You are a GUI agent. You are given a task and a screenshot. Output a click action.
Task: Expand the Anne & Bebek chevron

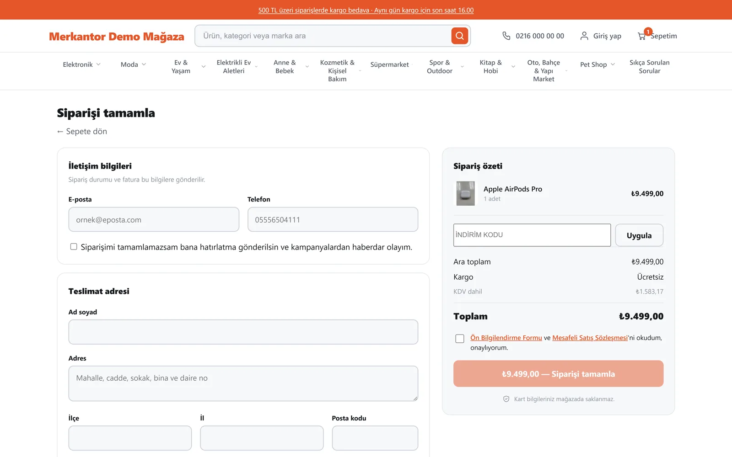click(307, 67)
